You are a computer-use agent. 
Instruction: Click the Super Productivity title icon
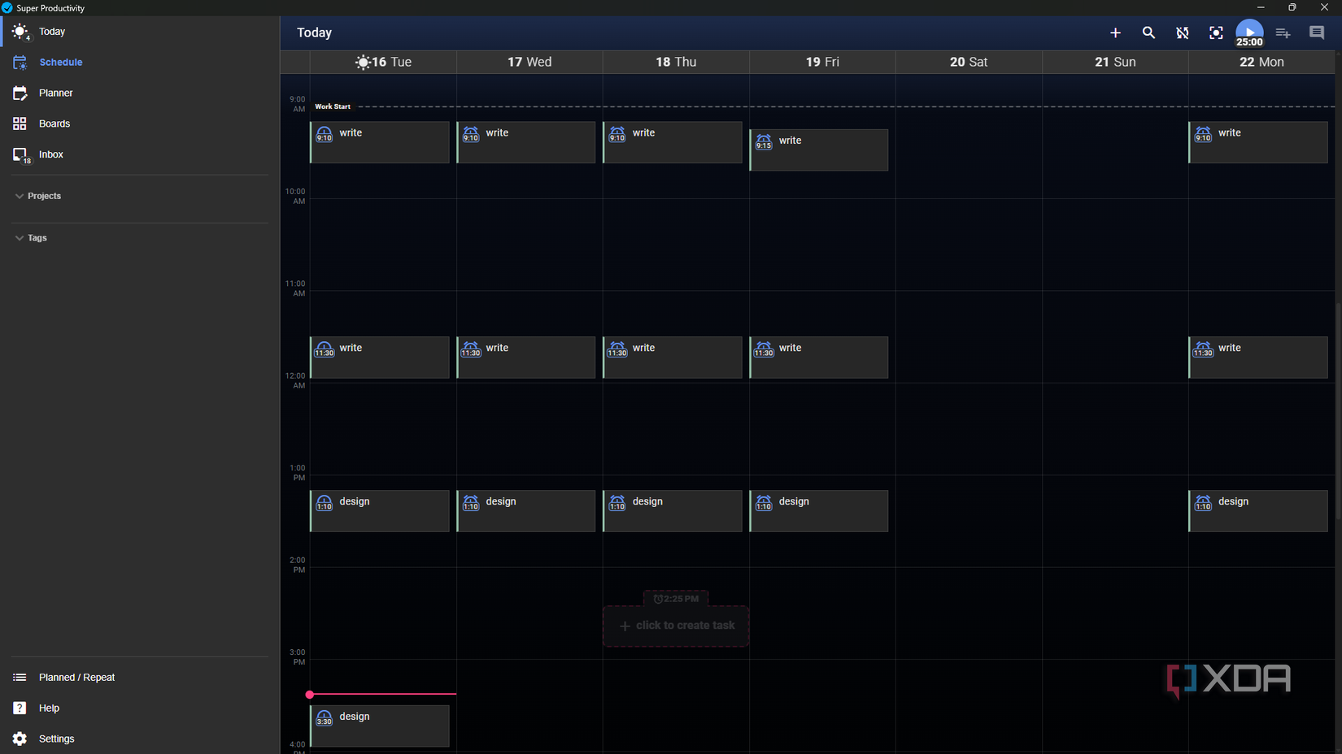coord(7,7)
